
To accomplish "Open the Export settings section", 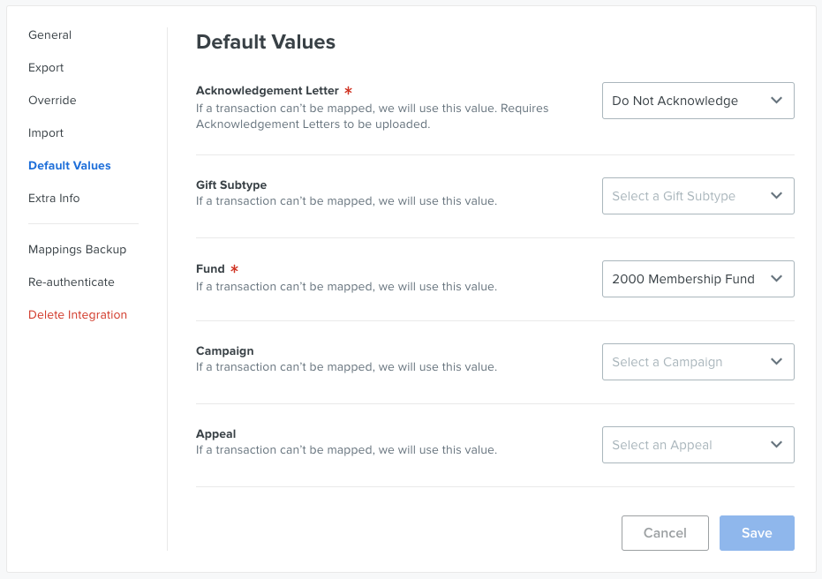I will pos(46,68).
